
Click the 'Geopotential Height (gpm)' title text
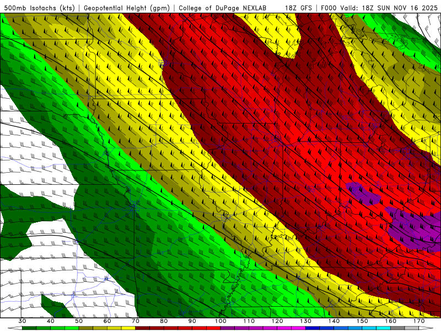[x=127, y=8]
